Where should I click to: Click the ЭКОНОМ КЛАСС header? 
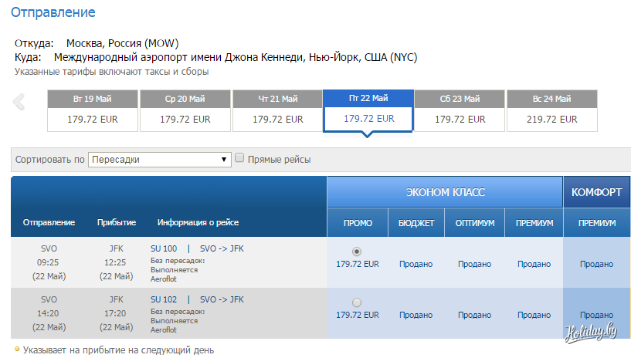point(445,192)
